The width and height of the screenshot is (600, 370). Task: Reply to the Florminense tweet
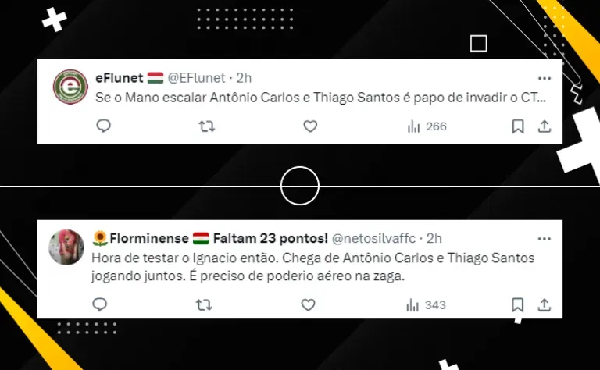pos(100,304)
